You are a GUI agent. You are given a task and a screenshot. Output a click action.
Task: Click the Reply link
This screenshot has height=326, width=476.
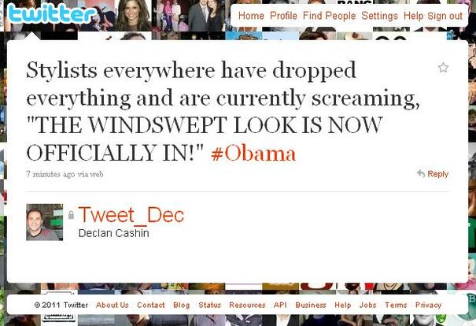(x=437, y=174)
